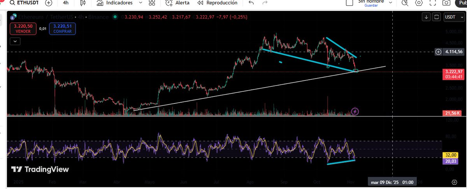Take a chart snapshot with camera icon
The width and height of the screenshot is (467, 189).
coord(446,3)
